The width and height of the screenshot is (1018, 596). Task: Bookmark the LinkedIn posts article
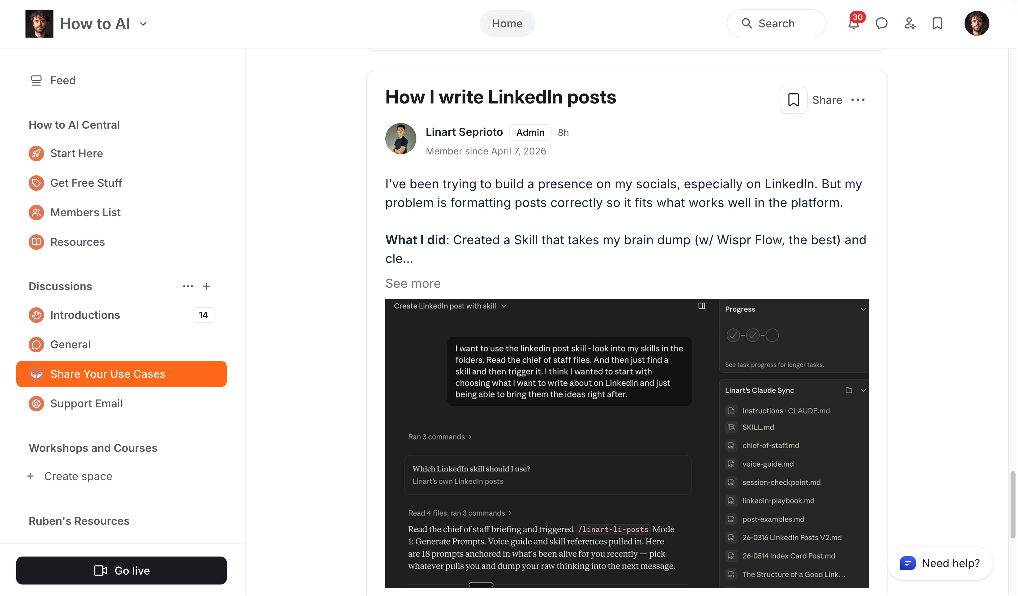(x=794, y=100)
